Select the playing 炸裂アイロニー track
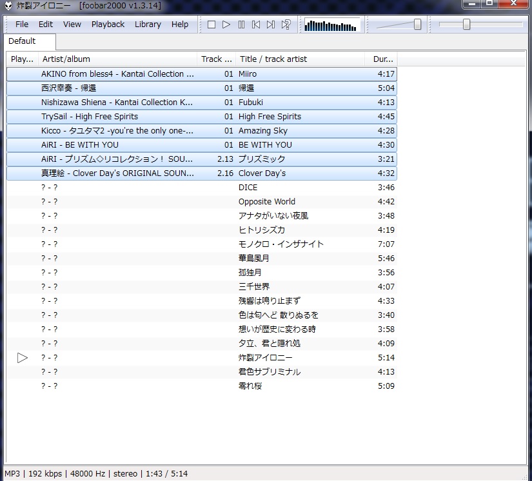The width and height of the screenshot is (532, 481). coord(202,358)
